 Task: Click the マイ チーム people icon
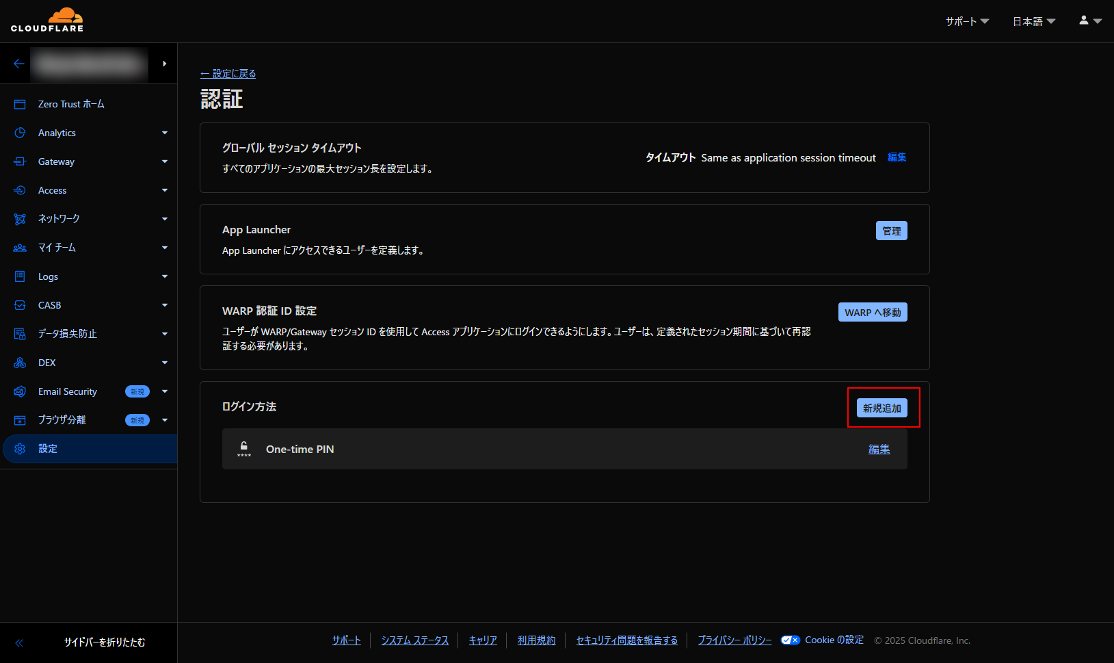pos(20,248)
